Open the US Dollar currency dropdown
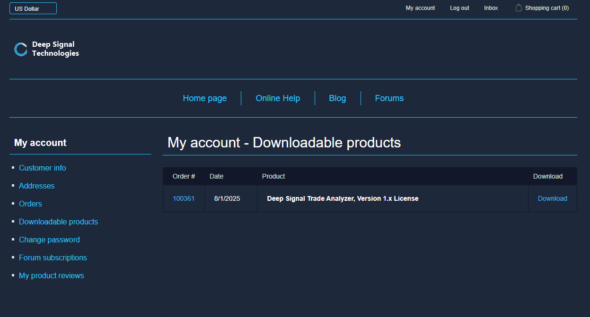The height and width of the screenshot is (317, 590). [33, 9]
